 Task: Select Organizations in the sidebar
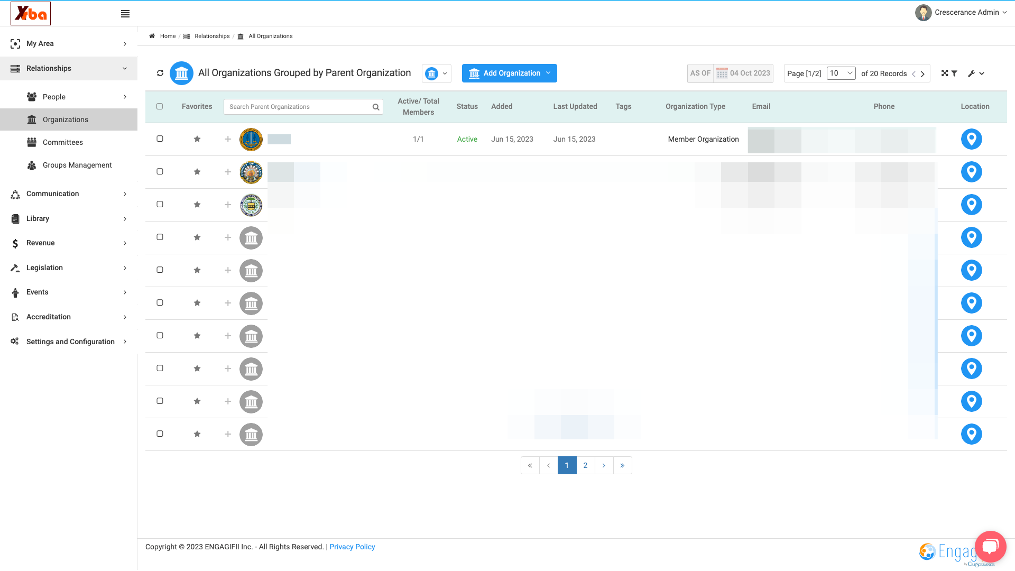[x=69, y=119]
